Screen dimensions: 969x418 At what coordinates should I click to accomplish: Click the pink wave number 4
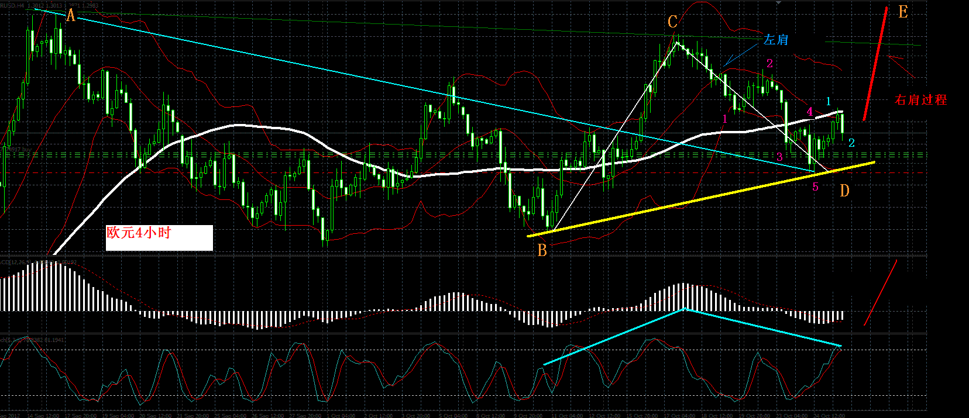pos(810,111)
